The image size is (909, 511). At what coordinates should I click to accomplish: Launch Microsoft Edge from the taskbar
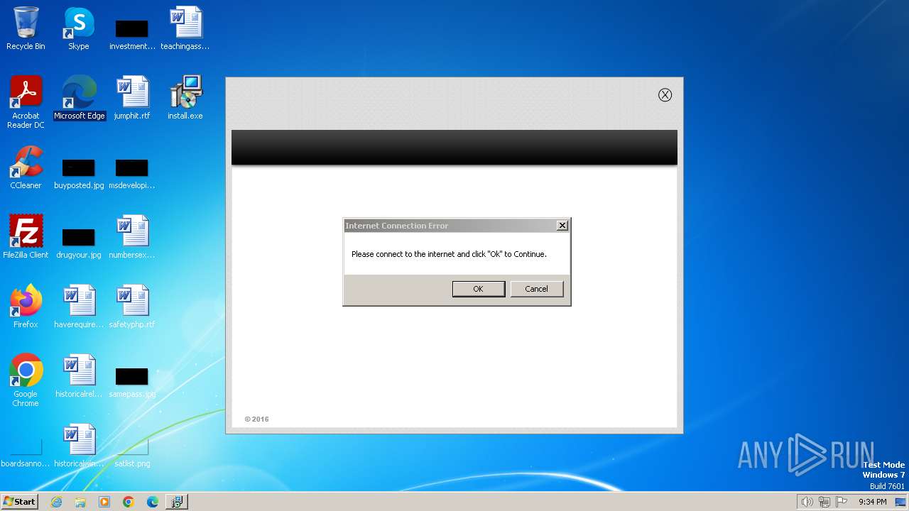pyautogui.click(x=153, y=502)
